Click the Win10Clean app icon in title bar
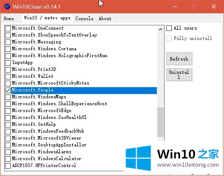Image resolution: width=224 pixels, height=176 pixels. [x=7, y=6]
